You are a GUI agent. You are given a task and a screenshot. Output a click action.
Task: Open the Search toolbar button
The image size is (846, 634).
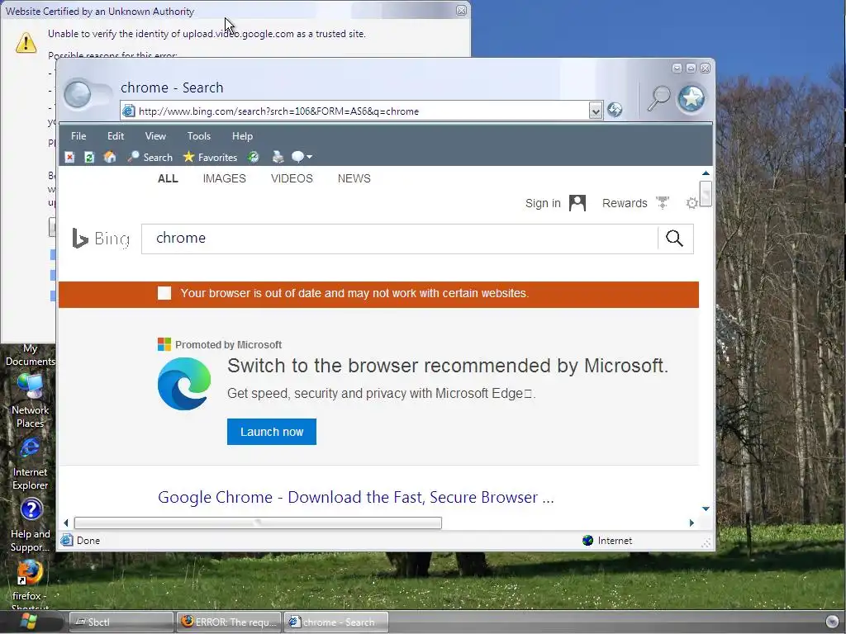pos(150,157)
